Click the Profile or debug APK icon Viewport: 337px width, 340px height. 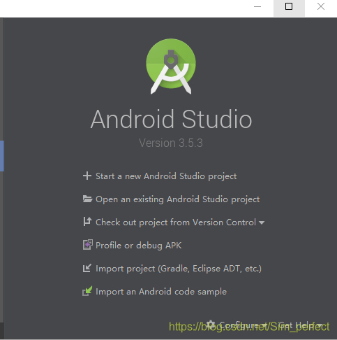(x=88, y=245)
